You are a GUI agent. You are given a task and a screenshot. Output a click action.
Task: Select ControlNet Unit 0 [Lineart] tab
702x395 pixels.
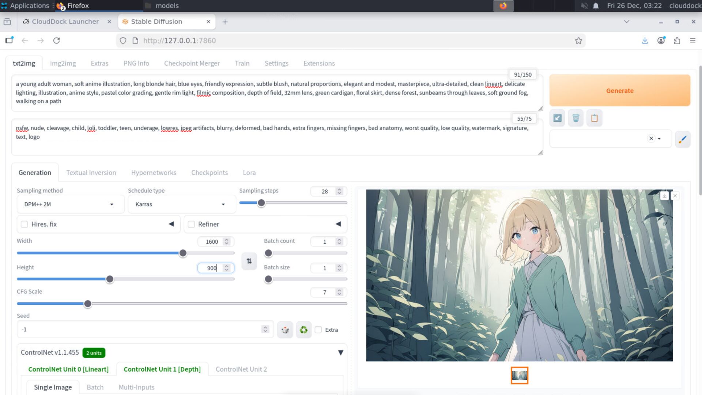click(x=68, y=369)
